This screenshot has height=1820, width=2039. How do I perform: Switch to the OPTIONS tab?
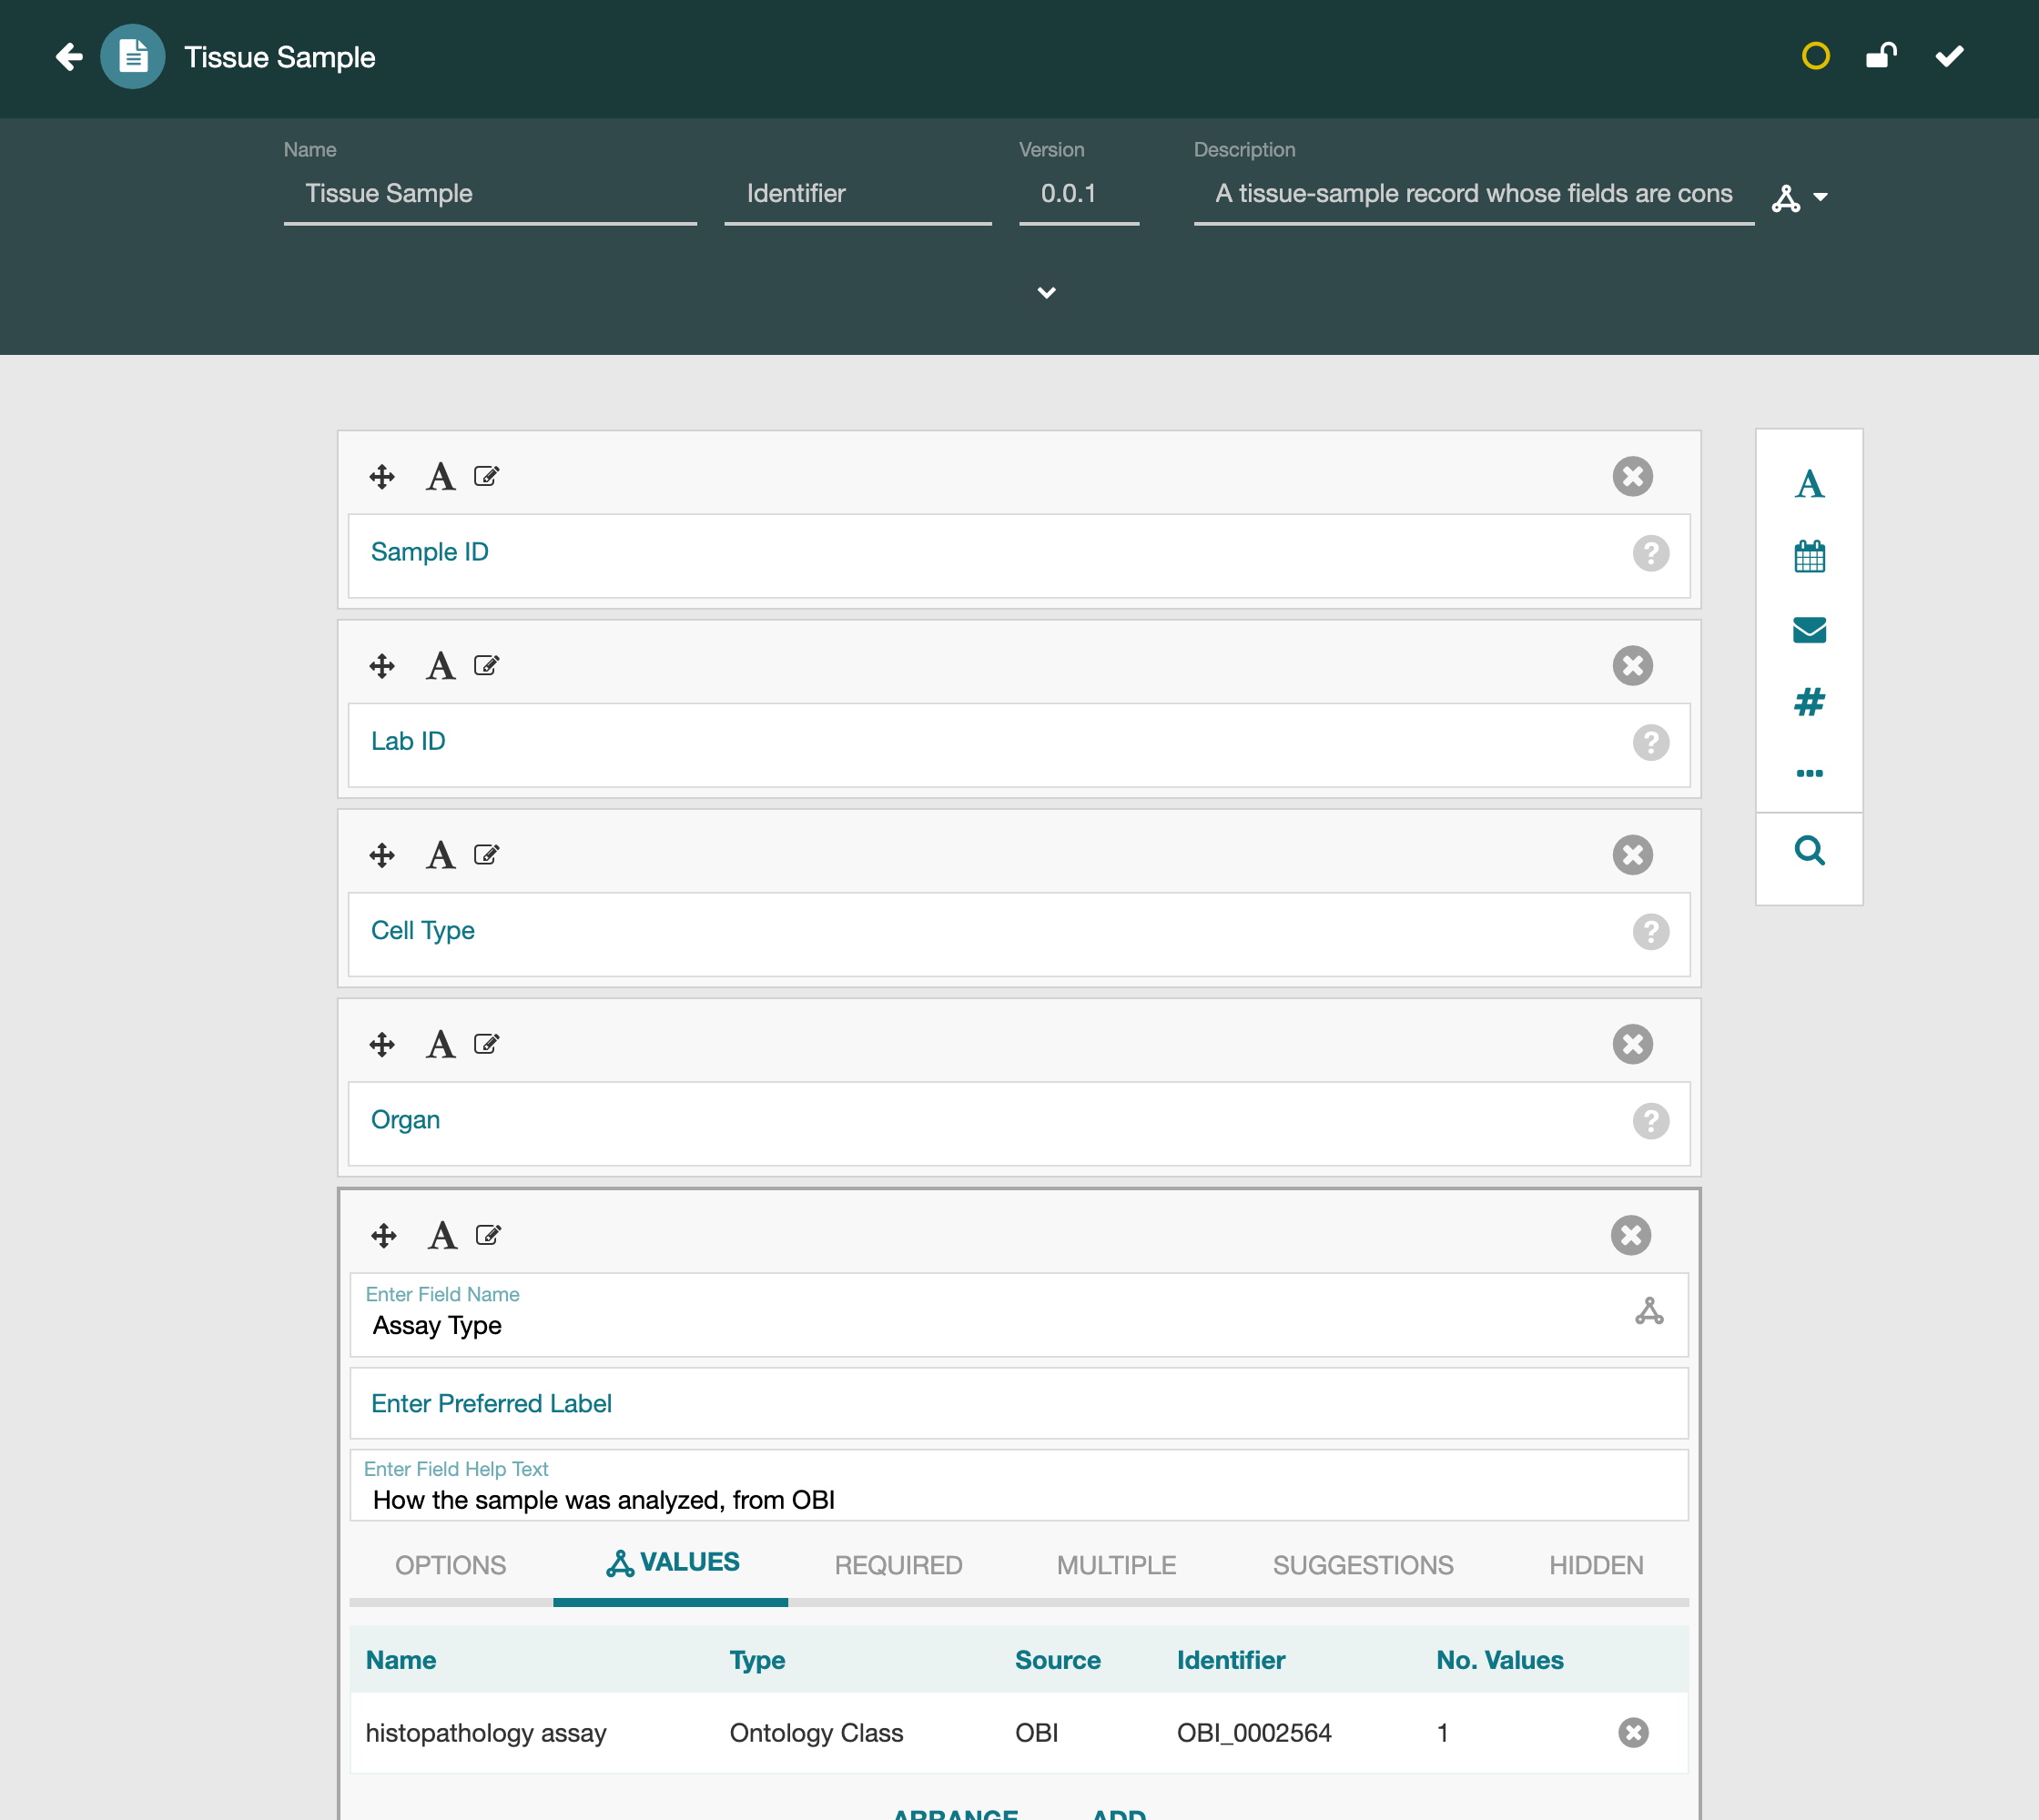tap(451, 1565)
